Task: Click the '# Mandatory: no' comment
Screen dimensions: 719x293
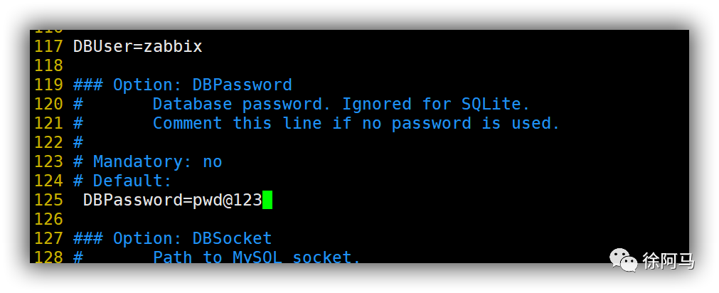Action: pos(147,162)
